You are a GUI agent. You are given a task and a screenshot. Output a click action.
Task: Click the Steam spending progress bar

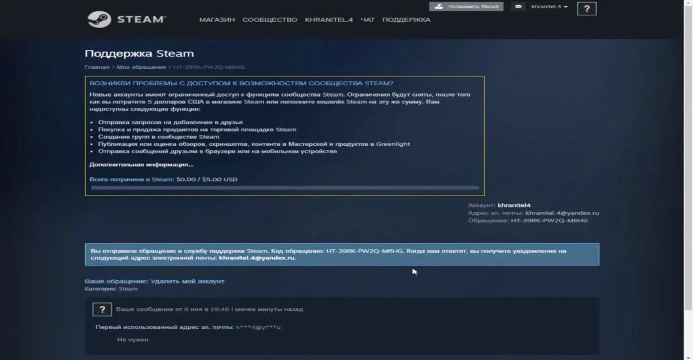[x=284, y=188]
